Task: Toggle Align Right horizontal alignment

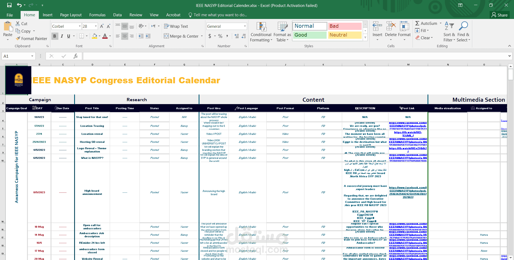Action: pos(132,36)
